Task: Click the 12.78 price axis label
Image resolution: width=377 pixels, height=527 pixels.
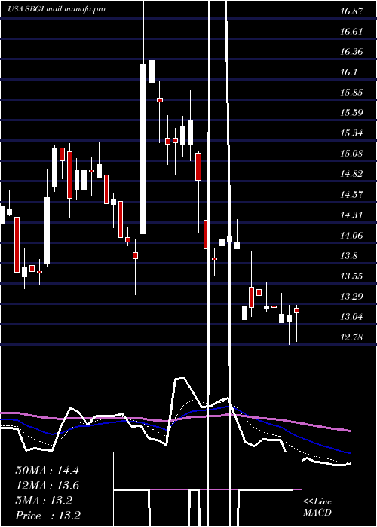Action: [351, 337]
